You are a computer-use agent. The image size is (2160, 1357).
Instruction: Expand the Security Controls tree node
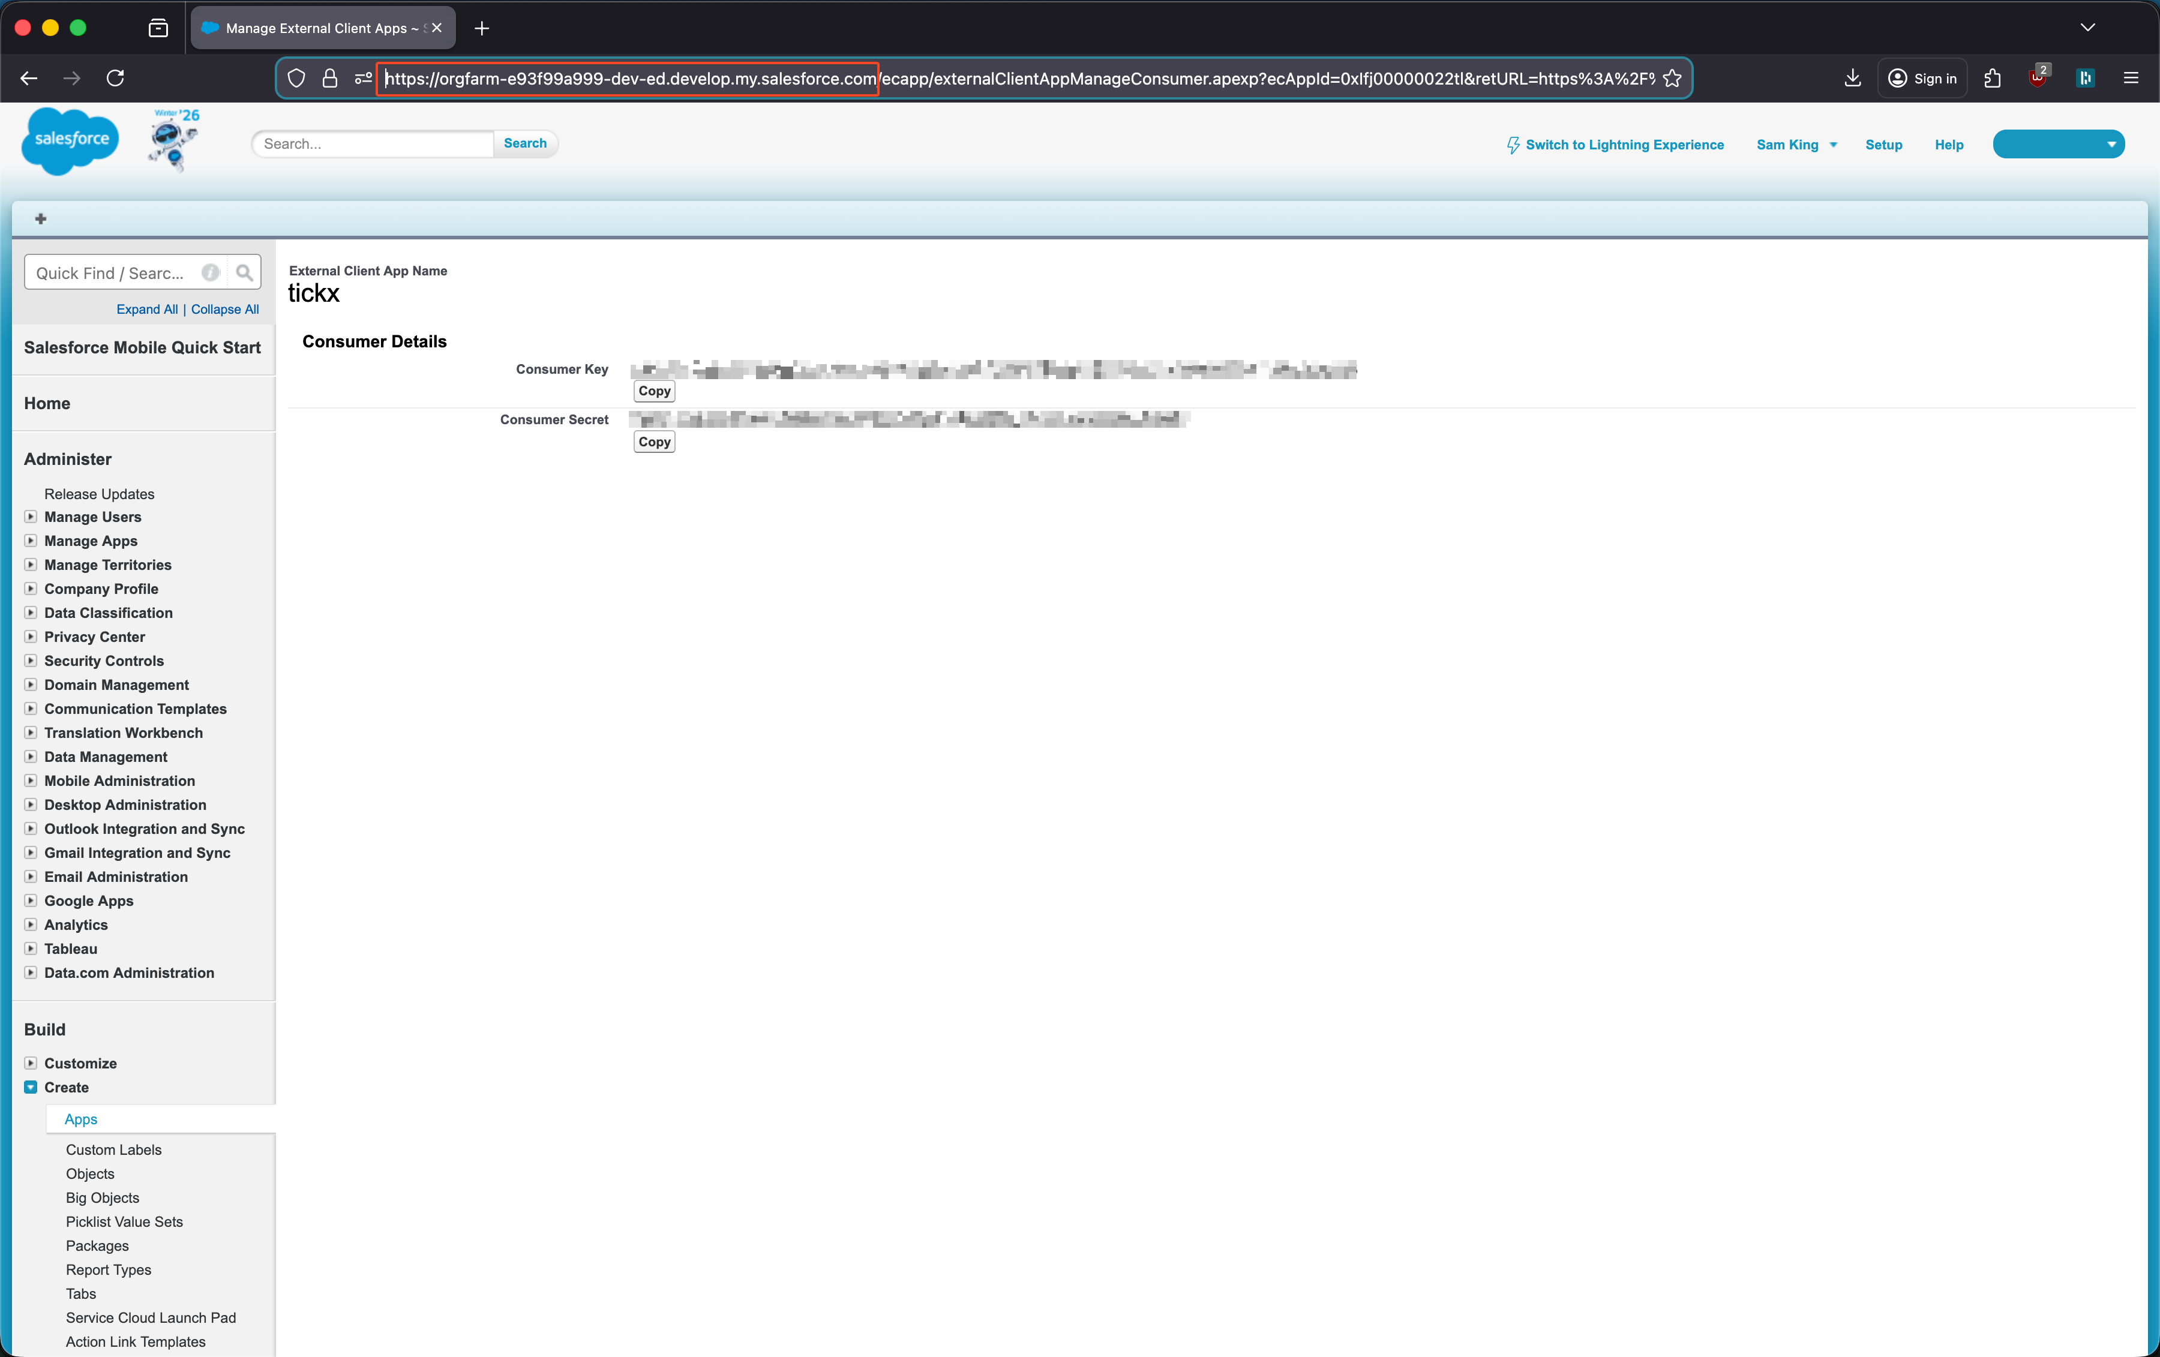(x=31, y=660)
